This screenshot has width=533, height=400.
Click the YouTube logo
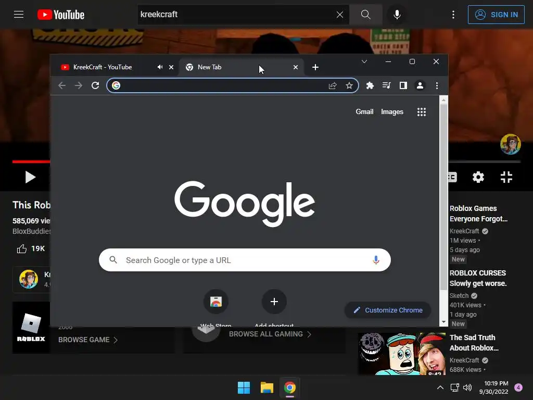61,15
